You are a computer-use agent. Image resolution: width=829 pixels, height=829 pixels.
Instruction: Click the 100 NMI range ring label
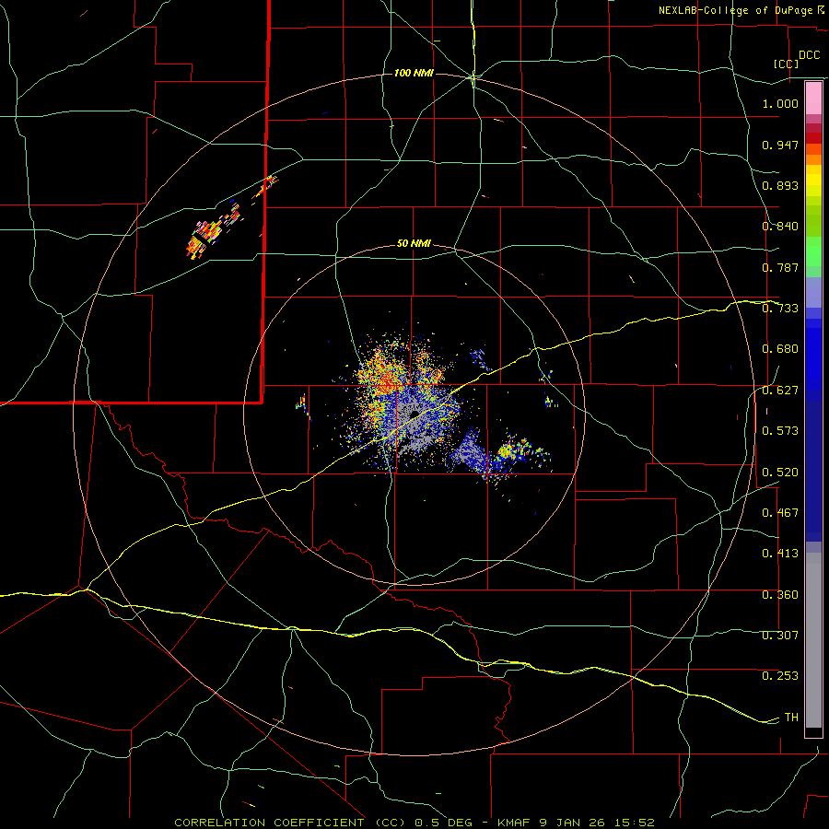(414, 73)
